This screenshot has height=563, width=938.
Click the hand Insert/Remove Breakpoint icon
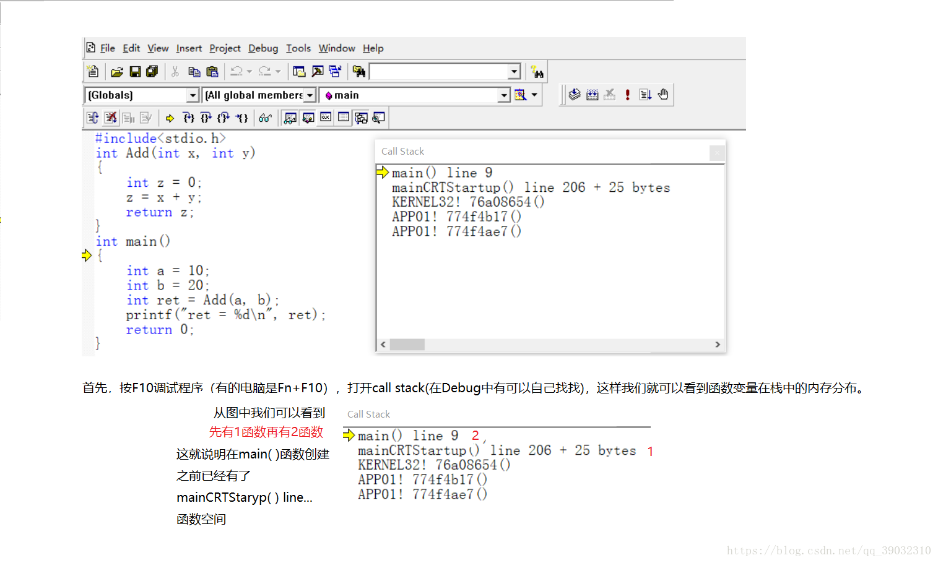pyautogui.click(x=663, y=95)
